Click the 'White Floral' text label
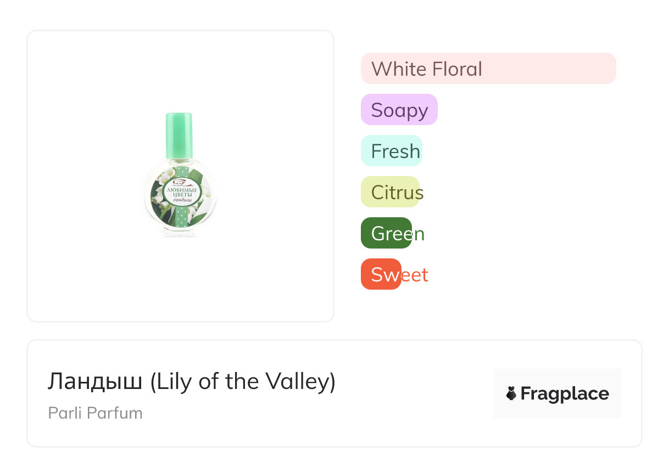669x474 pixels. click(426, 69)
